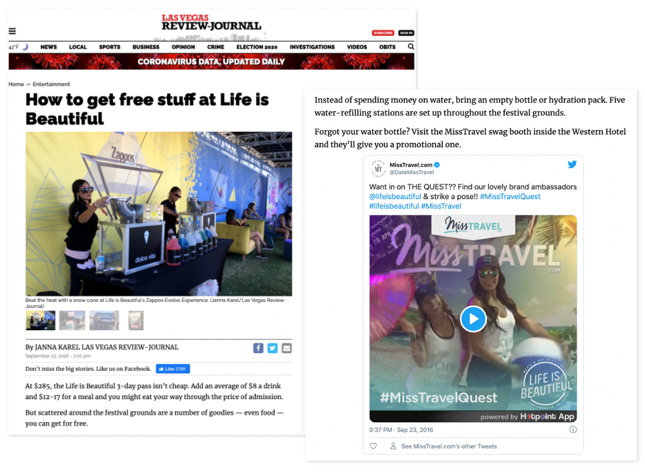
Task: Click the MissTravel.com profile avatar
Action: pyautogui.click(x=378, y=169)
